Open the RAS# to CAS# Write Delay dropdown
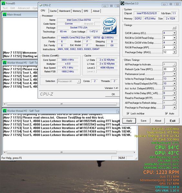This screenshot has width=182, height=193. [x=174, y=42]
